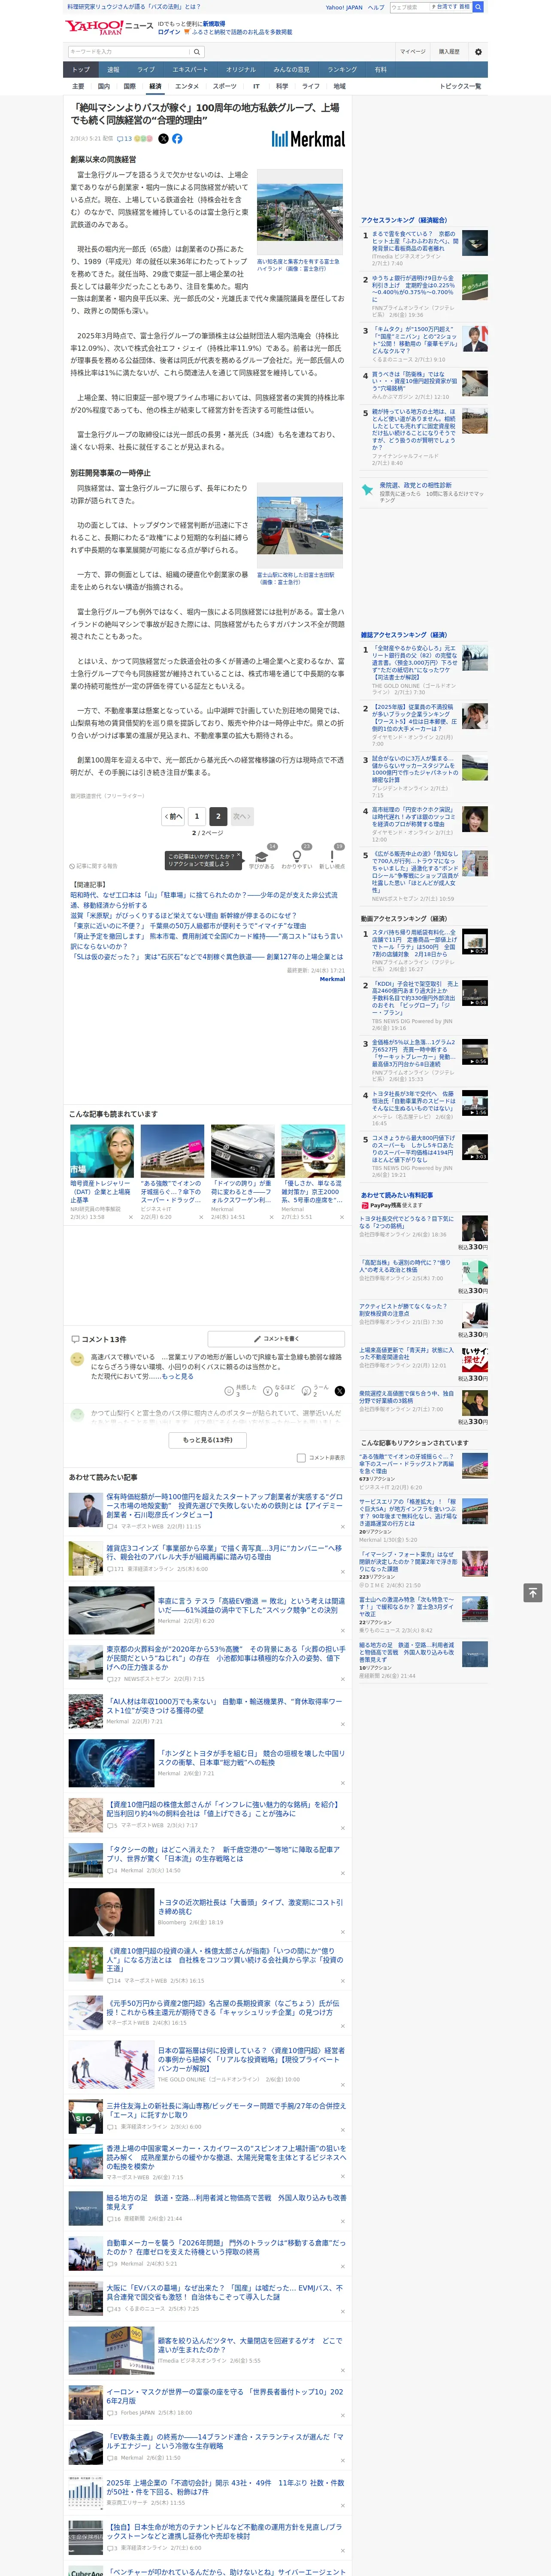Viewport: 551px width, 2576px height.
Task: Open the red train article image
Action: point(299,526)
